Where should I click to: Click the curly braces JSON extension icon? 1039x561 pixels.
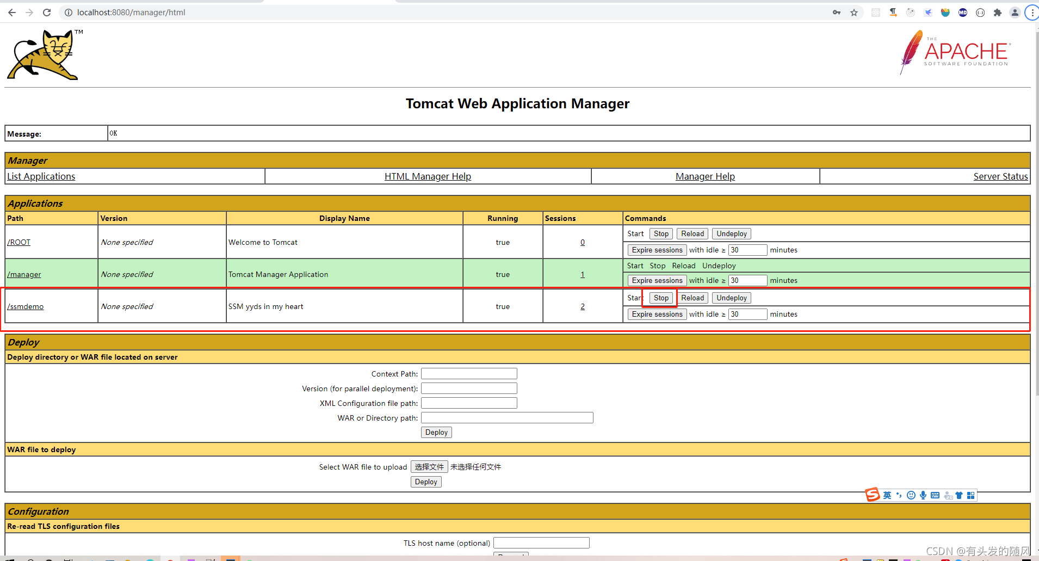click(x=980, y=13)
